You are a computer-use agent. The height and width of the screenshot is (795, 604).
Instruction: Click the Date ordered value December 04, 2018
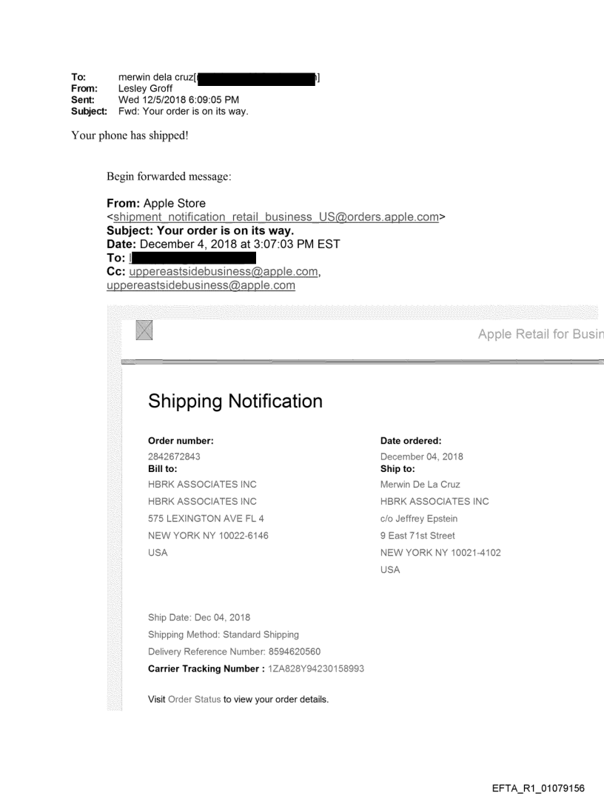(422, 456)
